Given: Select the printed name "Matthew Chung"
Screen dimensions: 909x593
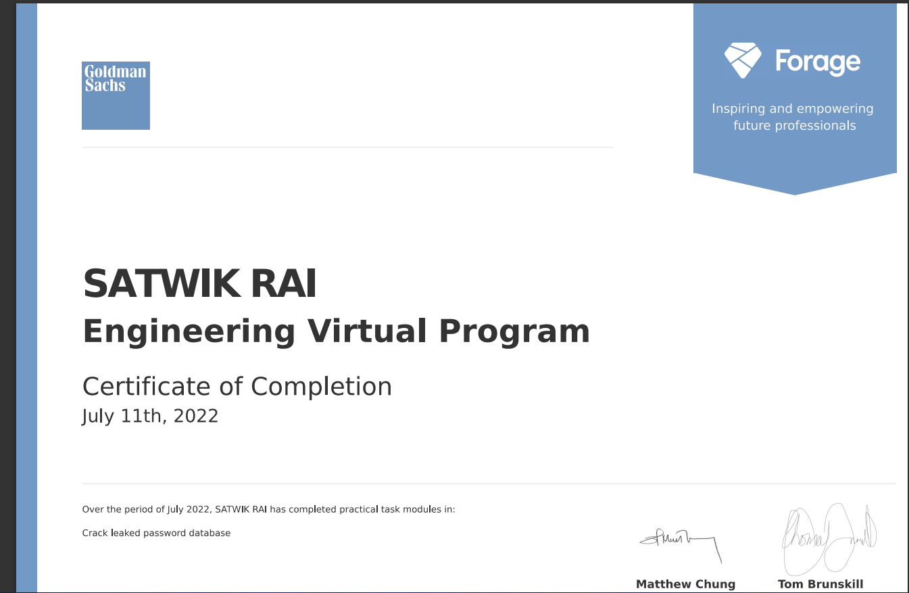Looking at the screenshot, I should (685, 584).
